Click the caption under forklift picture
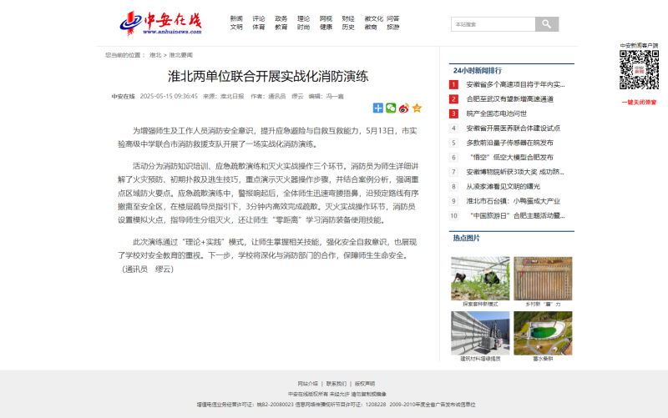Viewport: 668px width, 418px height. coord(480,359)
